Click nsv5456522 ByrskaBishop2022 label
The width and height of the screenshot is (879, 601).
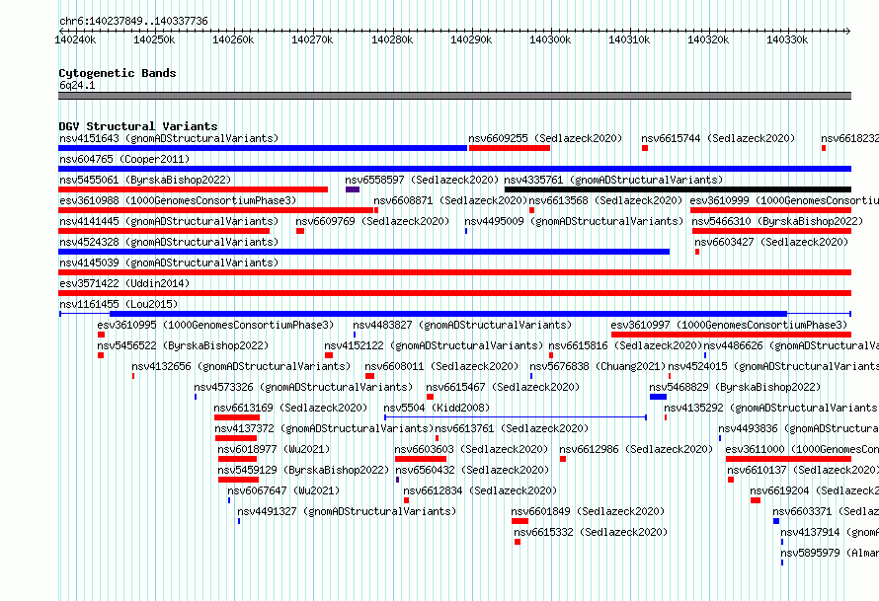point(183,345)
